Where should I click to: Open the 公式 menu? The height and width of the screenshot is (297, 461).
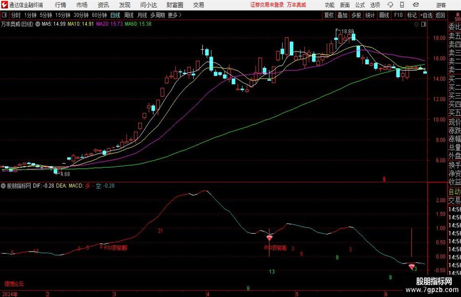[360, 5]
